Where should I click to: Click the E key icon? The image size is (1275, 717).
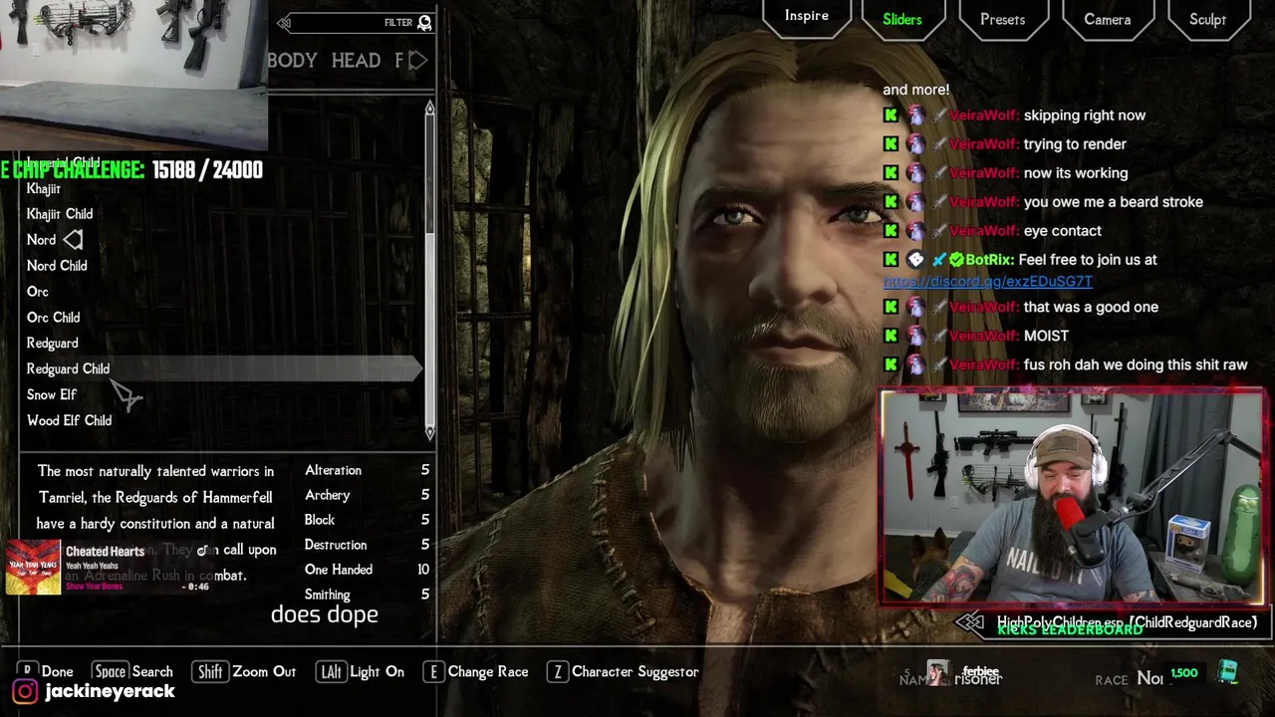click(433, 672)
